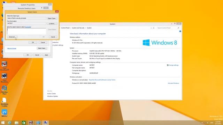Click OK in Remote Desktop Users dialog
This screenshot has width=223, height=125.
[33, 42]
